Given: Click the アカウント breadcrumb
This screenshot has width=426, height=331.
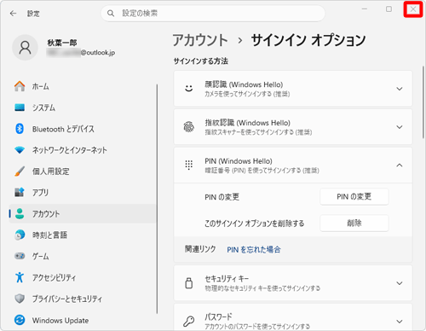Looking at the screenshot, I should pyautogui.click(x=200, y=40).
